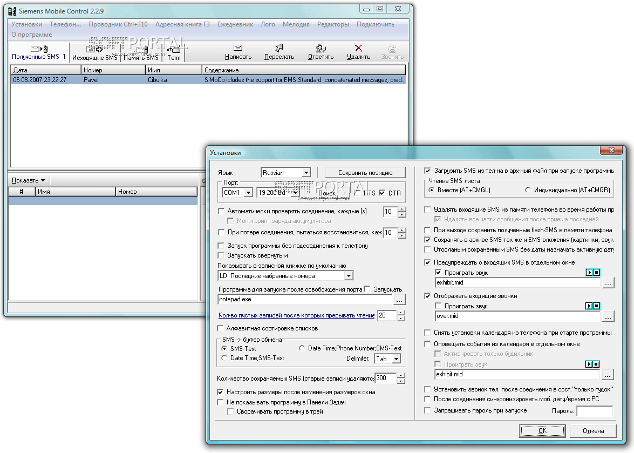634x453 pixels.
Task: Stop the calendar event sound preview
Action: click(596, 364)
